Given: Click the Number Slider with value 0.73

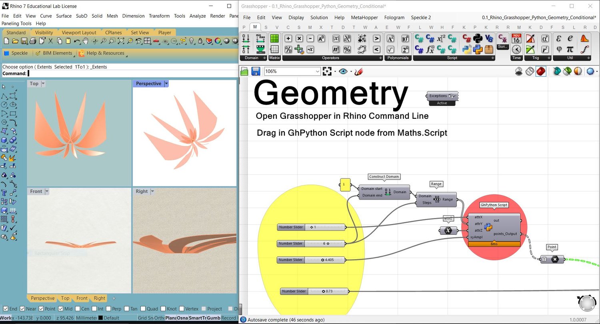Looking at the screenshot, I should 314,291.
